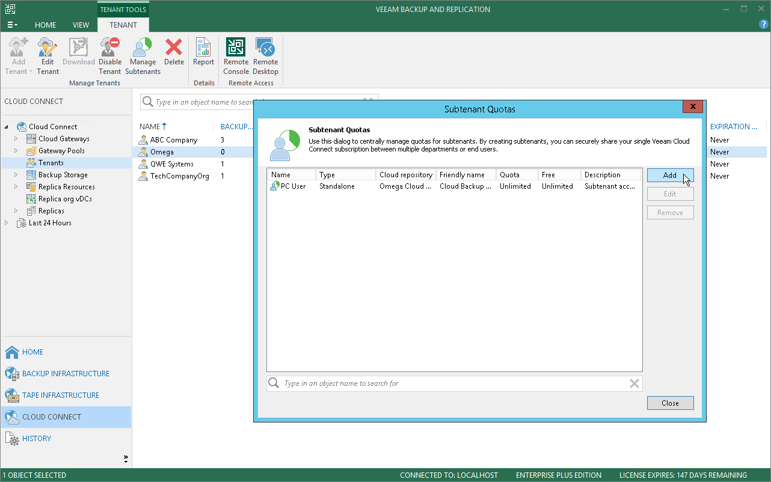Sort subtenants by Cloud repository column
Viewport: 771px width, 482px height.
(x=406, y=175)
